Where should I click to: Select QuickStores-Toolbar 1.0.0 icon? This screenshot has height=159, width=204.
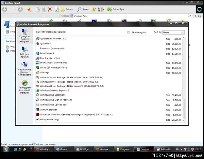pyautogui.click(x=38, y=39)
